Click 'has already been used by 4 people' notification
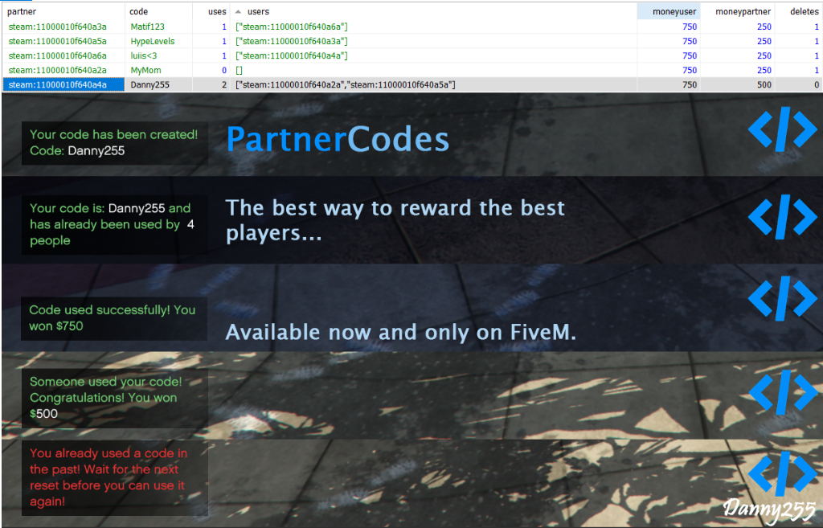Image resolution: width=823 pixels, height=528 pixels. pyautogui.click(x=114, y=225)
